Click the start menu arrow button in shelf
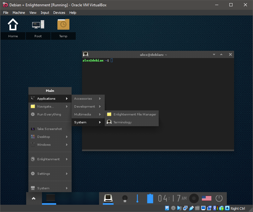This screenshot has width=253, height=212. [x=34, y=198]
